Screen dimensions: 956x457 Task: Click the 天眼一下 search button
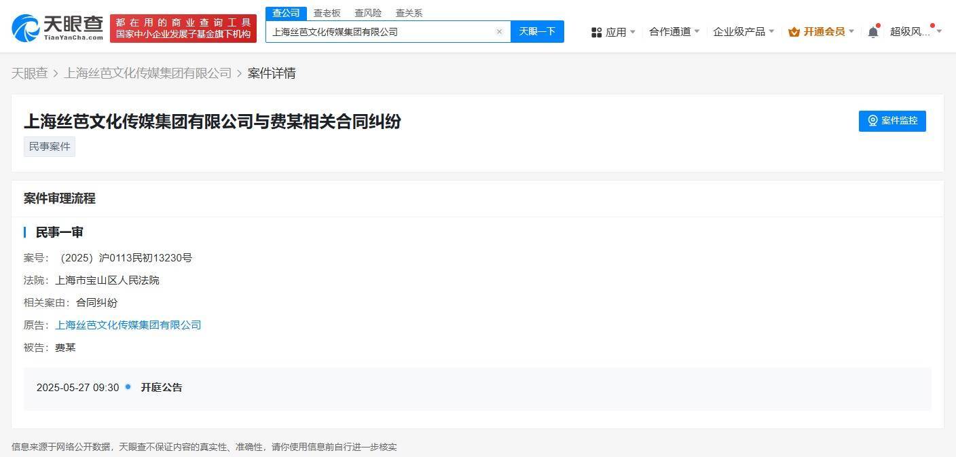pos(537,31)
